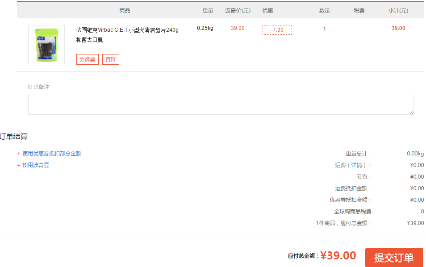Open the 详情 shipping fee details link
Image resolution: width=426 pixels, height=267 pixels.
pyautogui.click(x=356, y=165)
